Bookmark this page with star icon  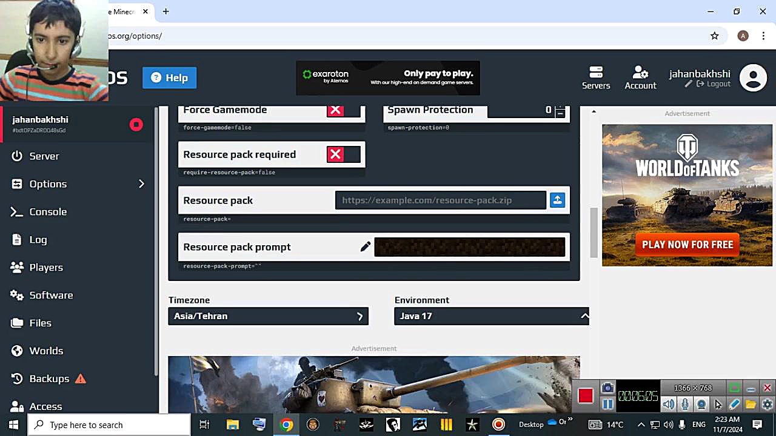(x=715, y=36)
